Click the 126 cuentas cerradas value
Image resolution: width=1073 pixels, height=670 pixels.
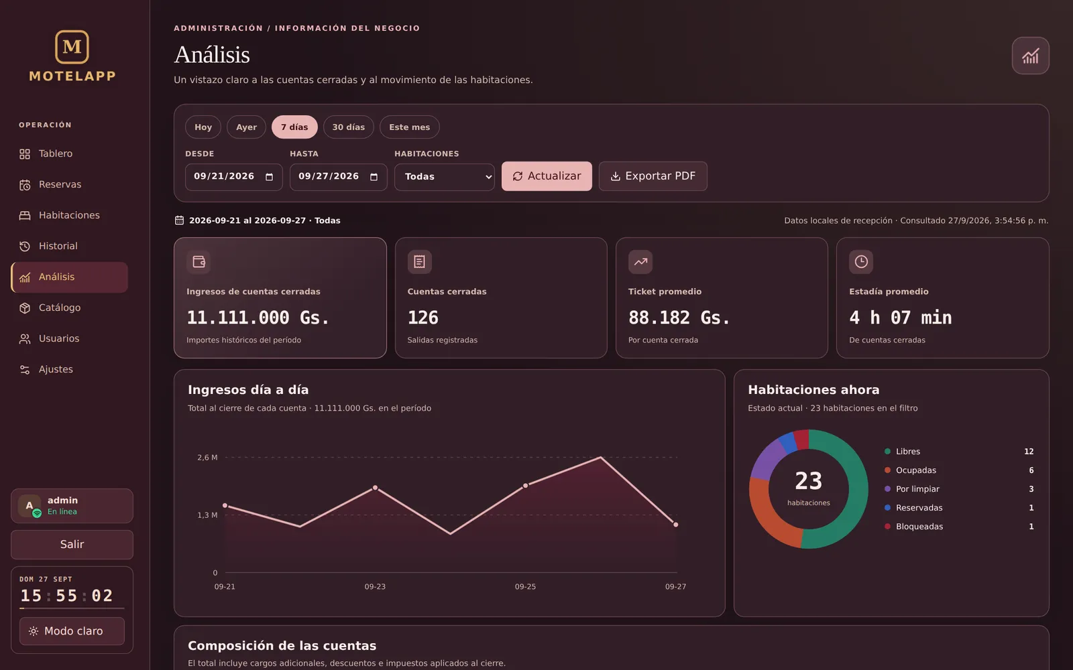(422, 318)
